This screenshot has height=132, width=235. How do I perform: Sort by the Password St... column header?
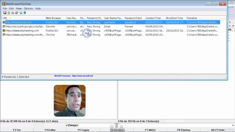(x=95, y=18)
